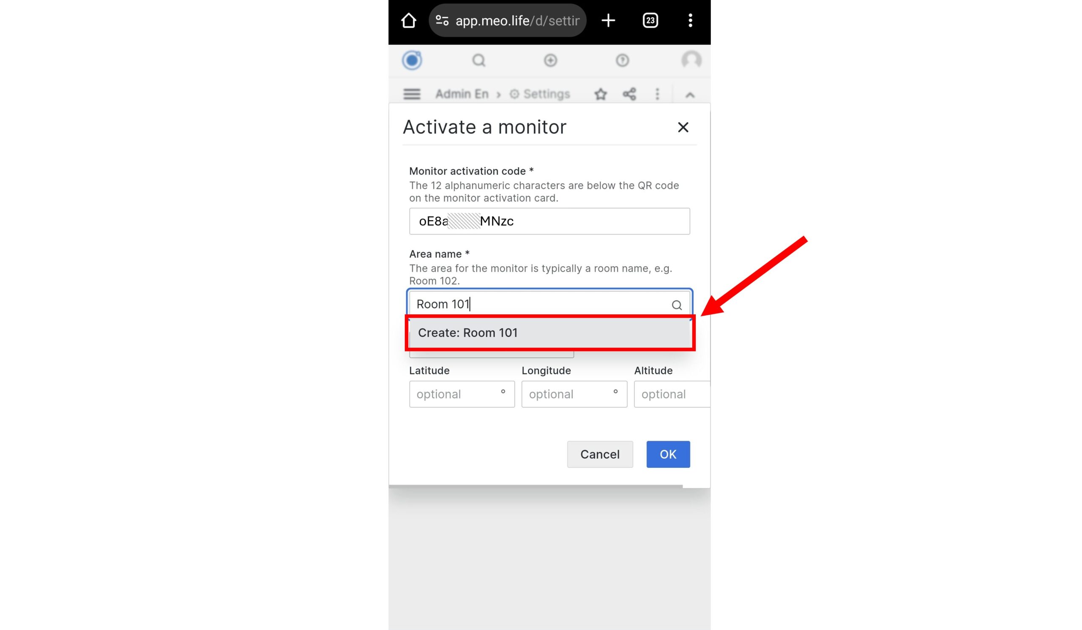Click the Cancel button to dismiss dialog
The height and width of the screenshot is (630, 1082).
(x=600, y=454)
